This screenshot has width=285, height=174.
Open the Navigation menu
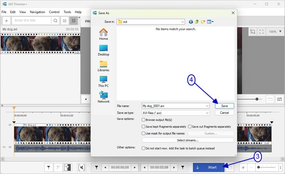pos(37,12)
